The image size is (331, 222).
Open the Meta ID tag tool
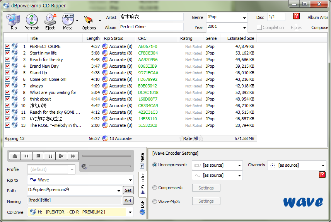tap(68, 22)
